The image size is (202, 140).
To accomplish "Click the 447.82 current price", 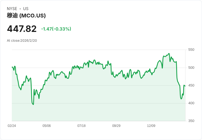I will coord(22,29).
